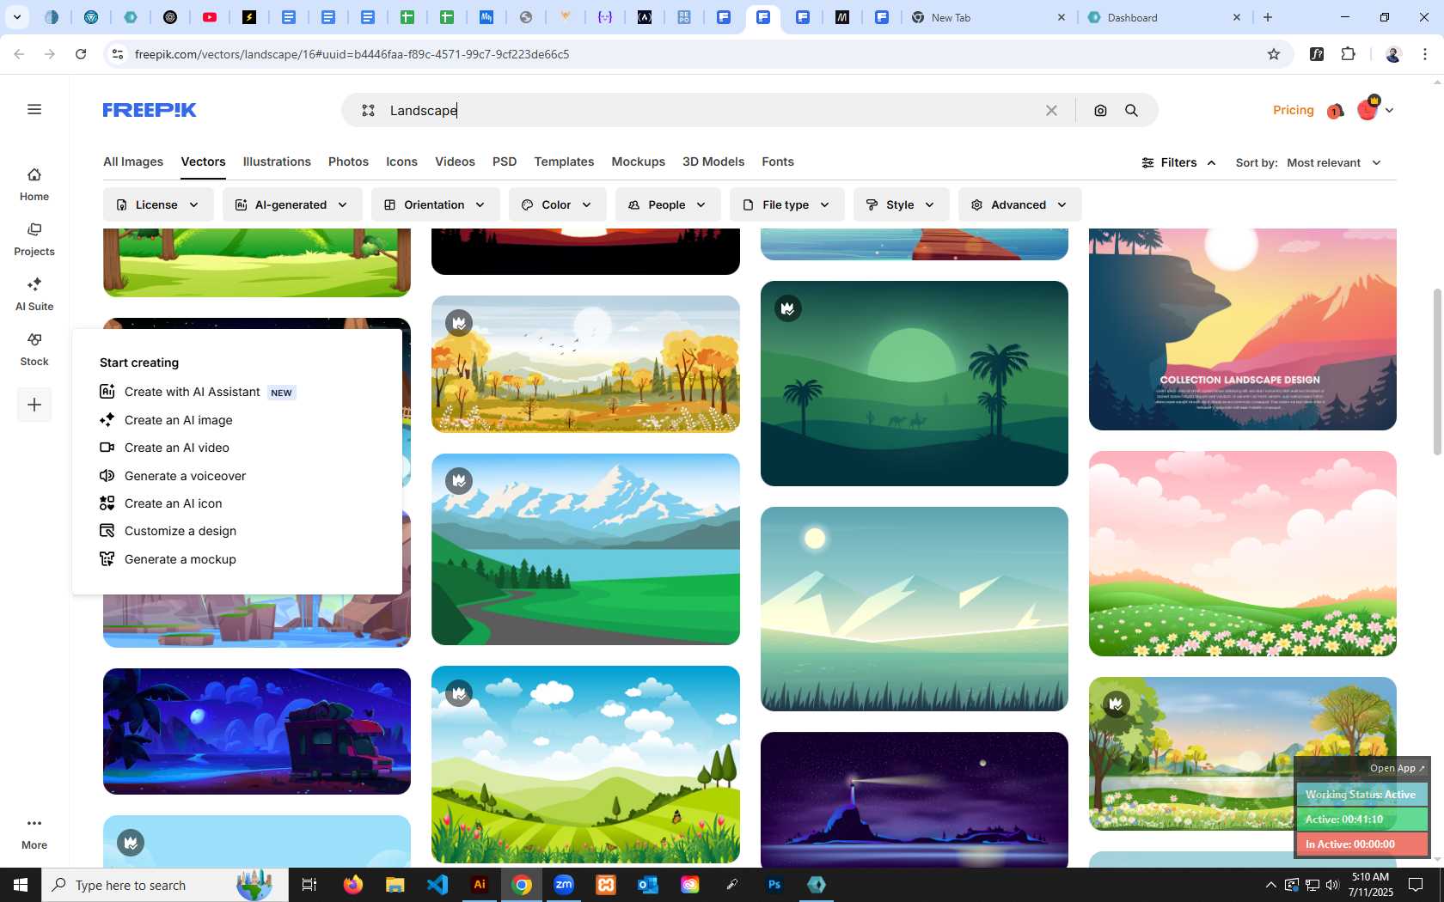Switch to the 3D Models tab
Image resolution: width=1444 pixels, height=902 pixels.
[x=713, y=162]
